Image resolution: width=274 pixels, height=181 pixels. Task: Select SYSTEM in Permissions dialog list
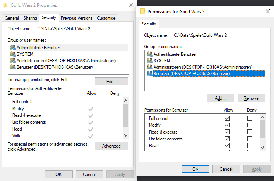[x=205, y=60]
